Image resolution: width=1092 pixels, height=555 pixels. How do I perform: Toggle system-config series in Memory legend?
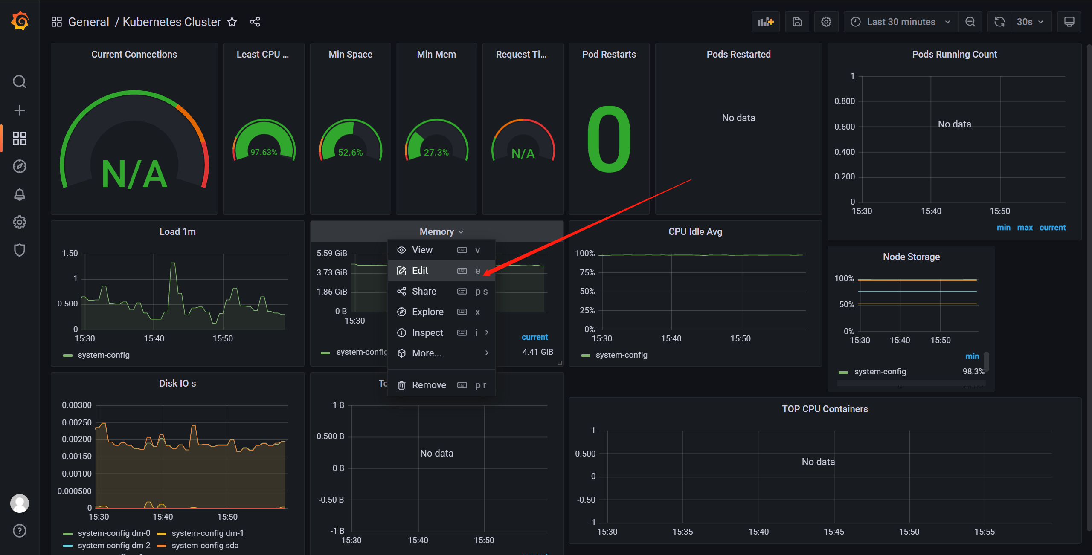click(362, 352)
